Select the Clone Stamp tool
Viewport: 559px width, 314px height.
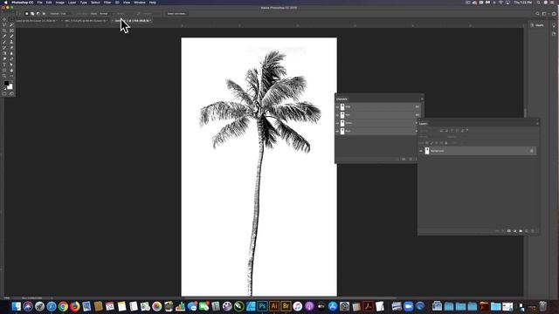[x=11, y=42]
